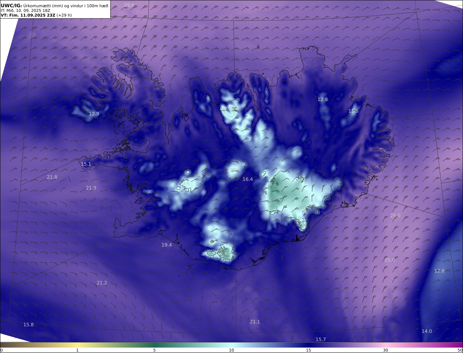Image resolution: width=463 pixels, height=353 pixels.
Task: Click the colorbar tick label 50
Action: pos(460,350)
